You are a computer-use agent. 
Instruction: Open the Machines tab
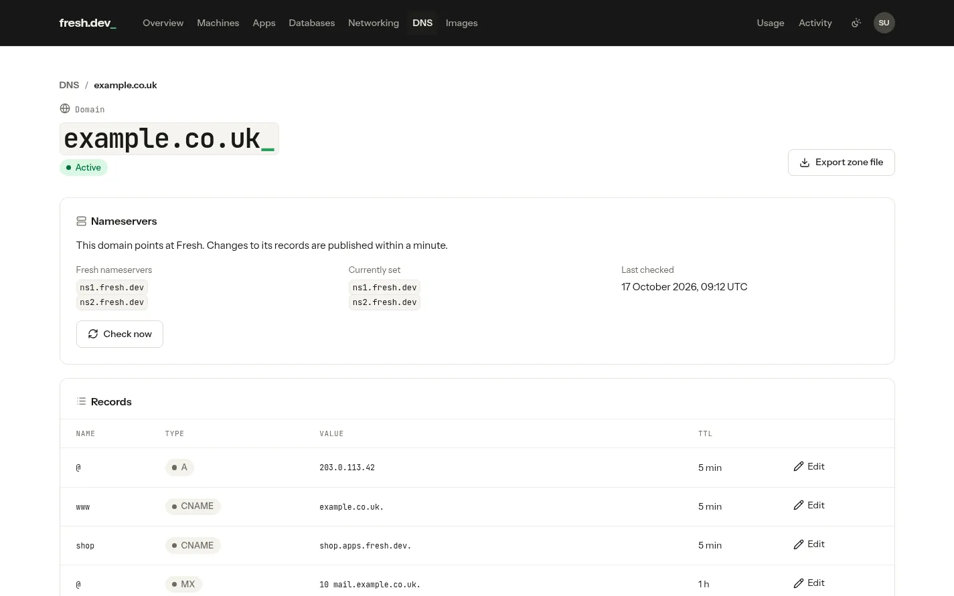tap(218, 23)
